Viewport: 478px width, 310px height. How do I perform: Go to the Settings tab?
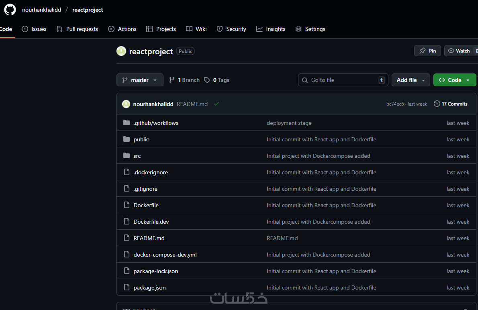pos(310,29)
